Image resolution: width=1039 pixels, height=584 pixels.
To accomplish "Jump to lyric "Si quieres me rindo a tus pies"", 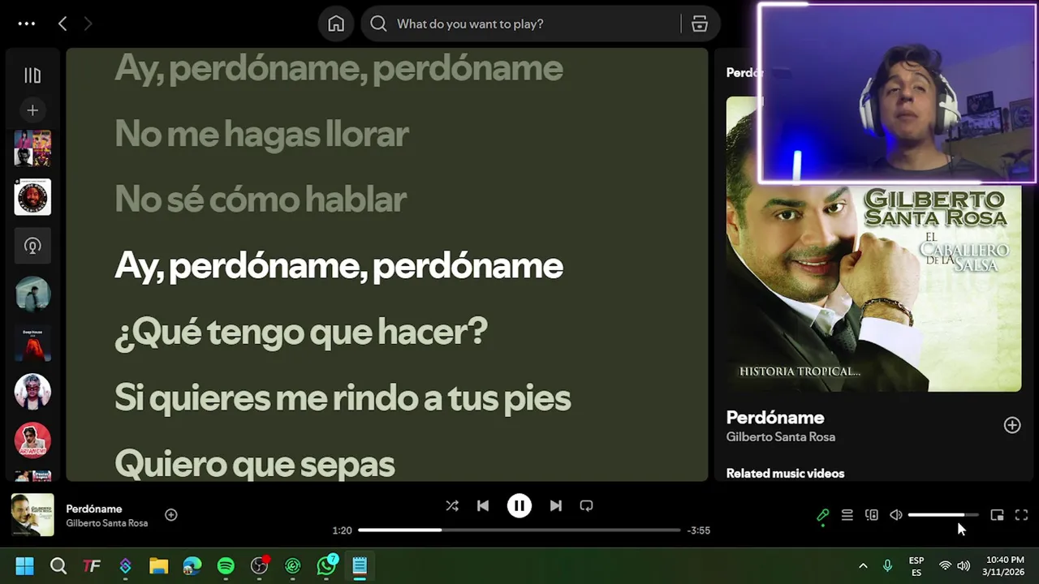I will tap(343, 398).
